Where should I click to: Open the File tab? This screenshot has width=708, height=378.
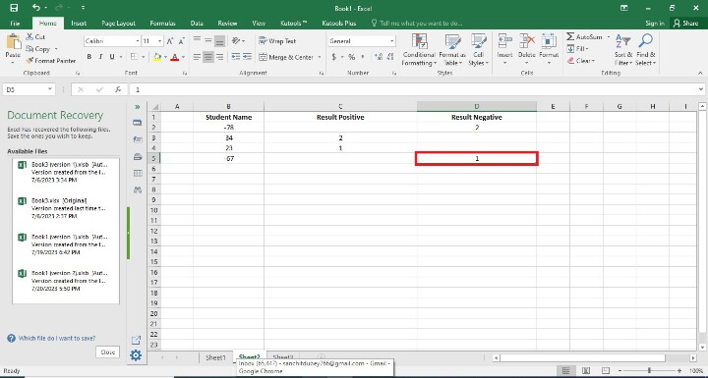pos(15,23)
